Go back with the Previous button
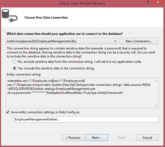 73,138
